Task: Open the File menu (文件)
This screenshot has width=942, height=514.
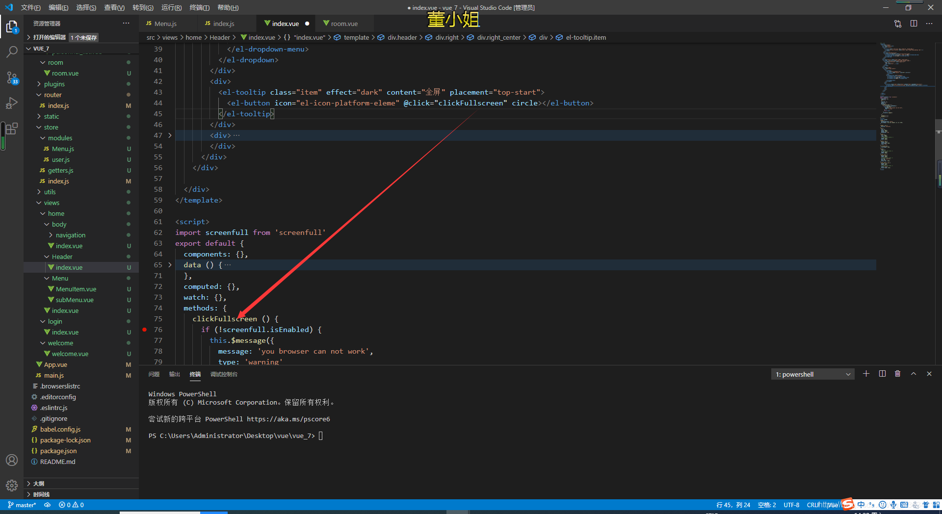Action: [x=30, y=7]
